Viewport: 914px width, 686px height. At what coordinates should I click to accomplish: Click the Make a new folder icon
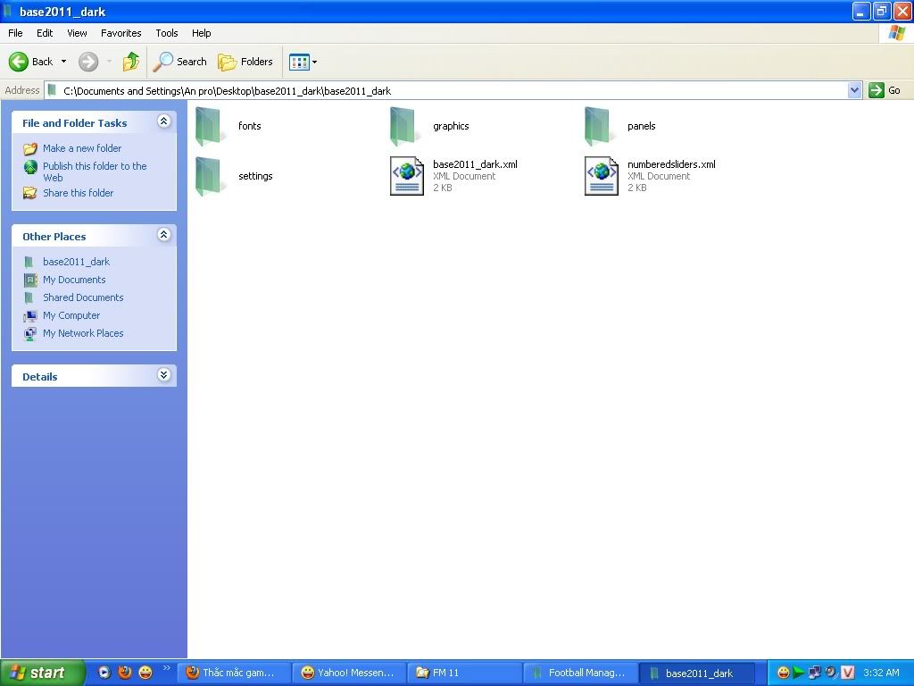(29, 149)
